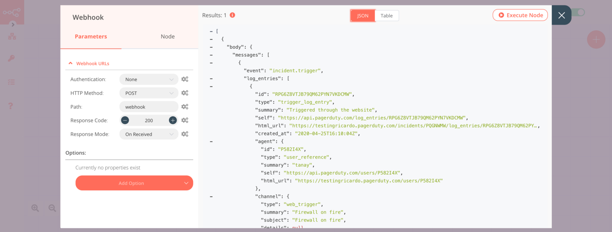Click the Response Code number field
Image resolution: width=612 pixels, height=232 pixels.
pyautogui.click(x=149, y=120)
